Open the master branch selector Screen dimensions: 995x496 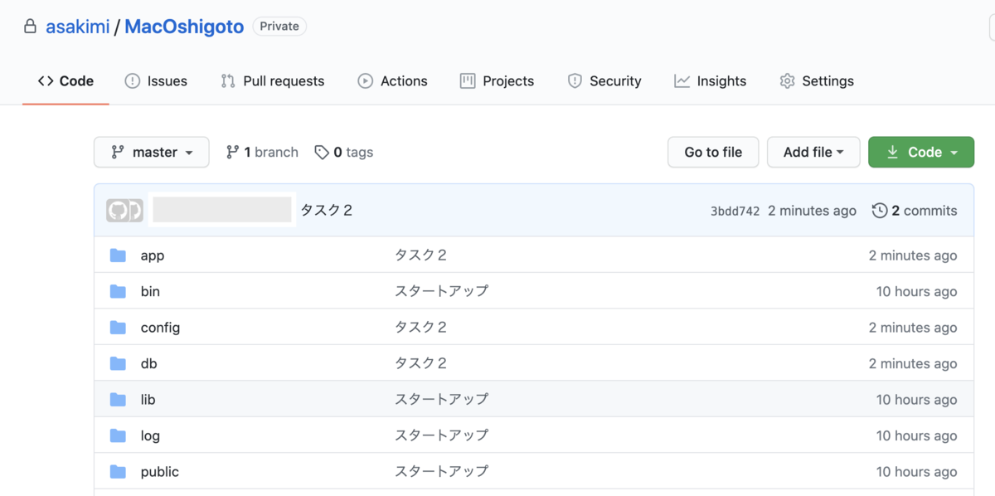pyautogui.click(x=151, y=152)
